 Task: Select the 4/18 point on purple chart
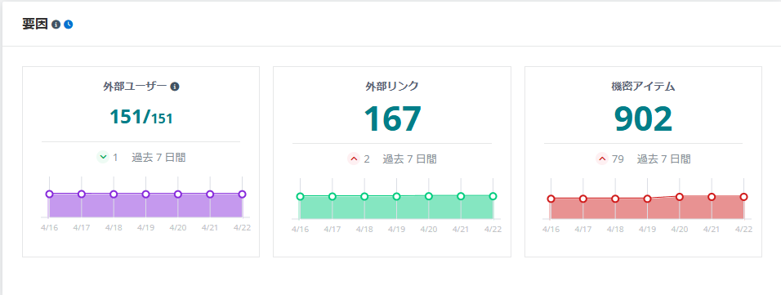point(114,194)
